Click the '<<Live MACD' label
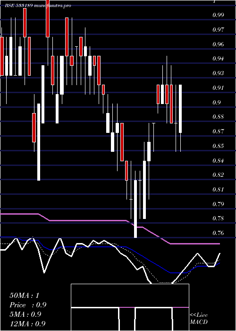This screenshot has width=236, height=331. click(199, 319)
